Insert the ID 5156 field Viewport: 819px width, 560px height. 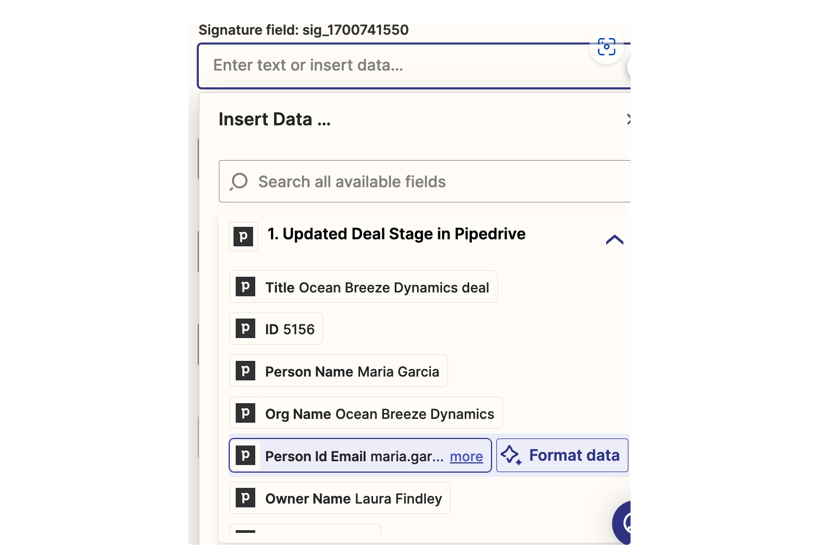click(x=276, y=329)
